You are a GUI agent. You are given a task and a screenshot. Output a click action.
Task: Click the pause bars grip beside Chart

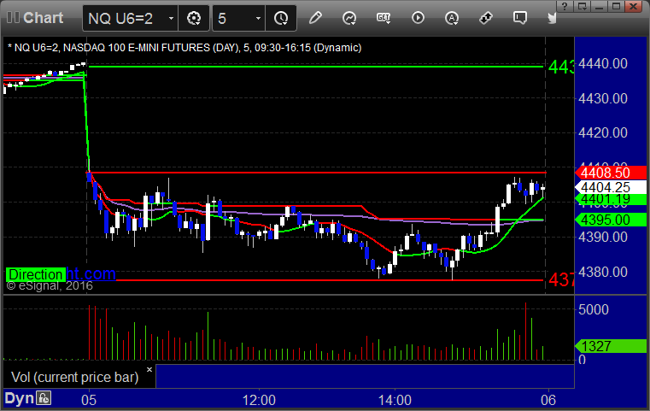13,17
